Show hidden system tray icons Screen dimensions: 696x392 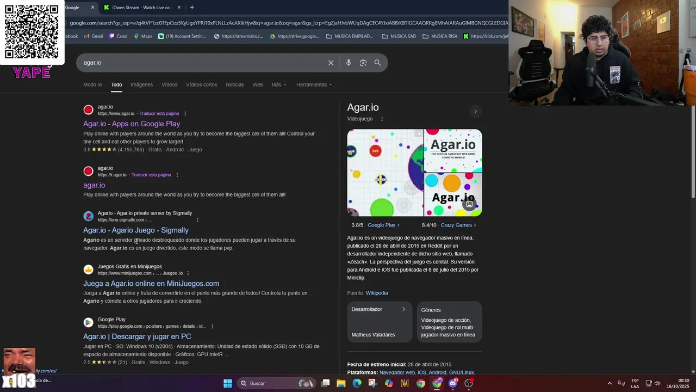[610, 383]
